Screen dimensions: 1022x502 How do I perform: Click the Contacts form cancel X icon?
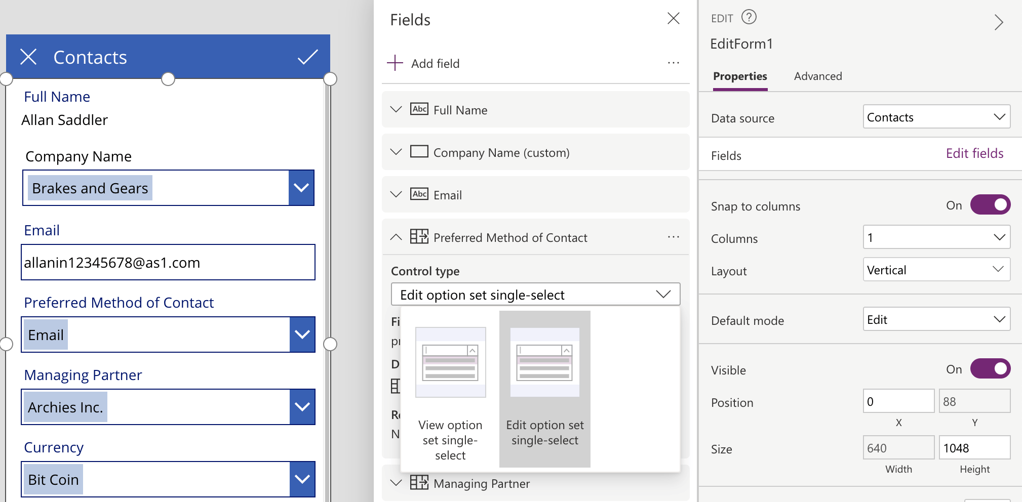point(28,57)
